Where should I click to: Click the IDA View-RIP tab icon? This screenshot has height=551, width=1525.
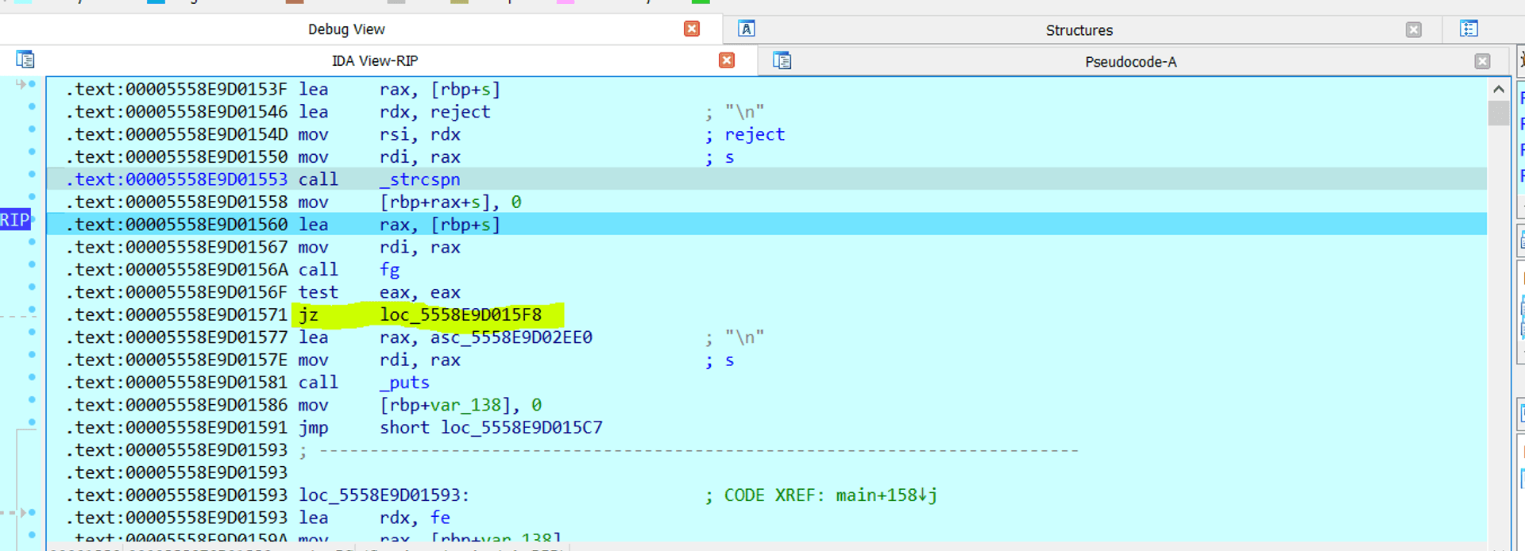pos(25,60)
